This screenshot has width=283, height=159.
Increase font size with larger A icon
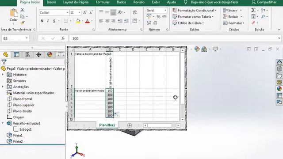(x=85, y=12)
